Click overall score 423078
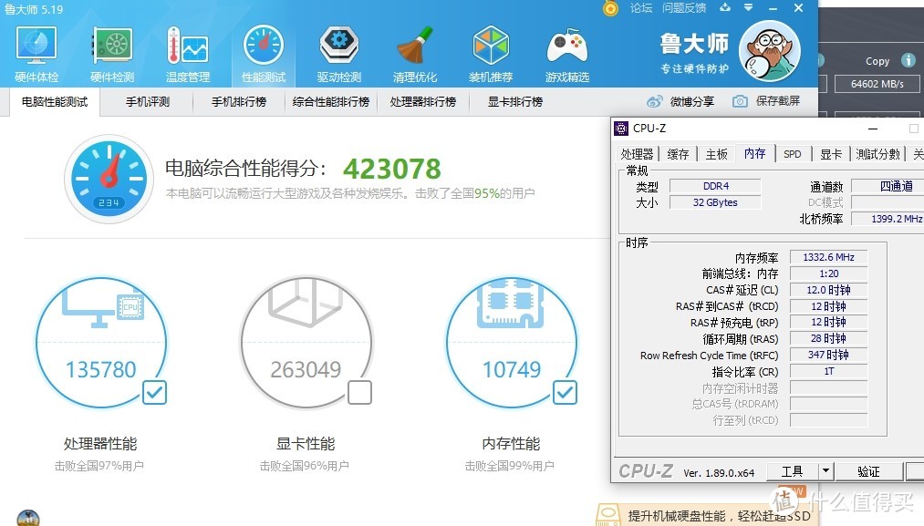The image size is (924, 526). [392, 169]
